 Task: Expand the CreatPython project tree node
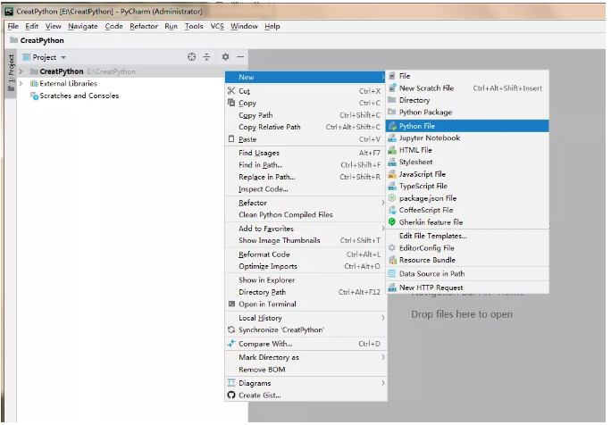(x=21, y=71)
